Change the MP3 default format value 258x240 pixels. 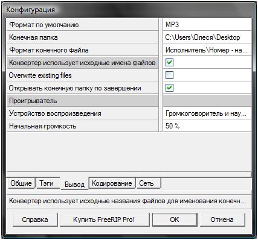click(x=207, y=25)
